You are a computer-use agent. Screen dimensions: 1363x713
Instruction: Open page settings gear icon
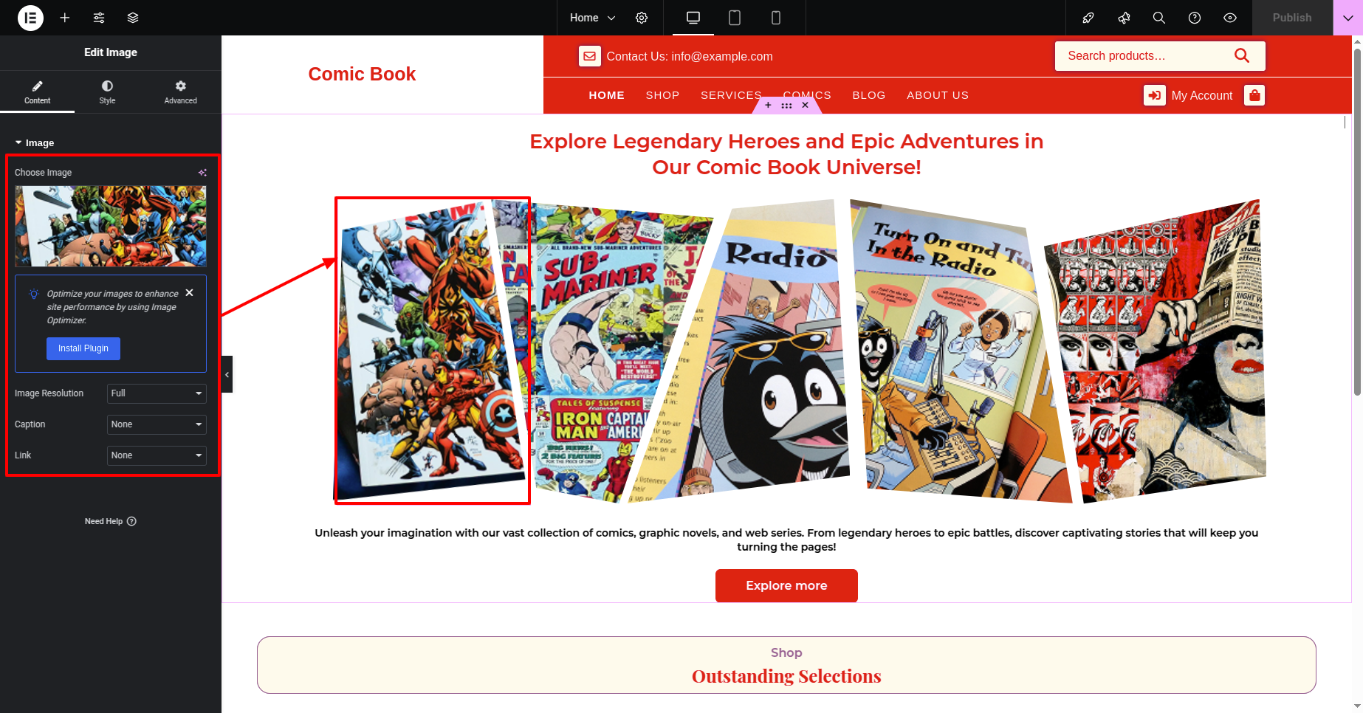[x=642, y=18]
